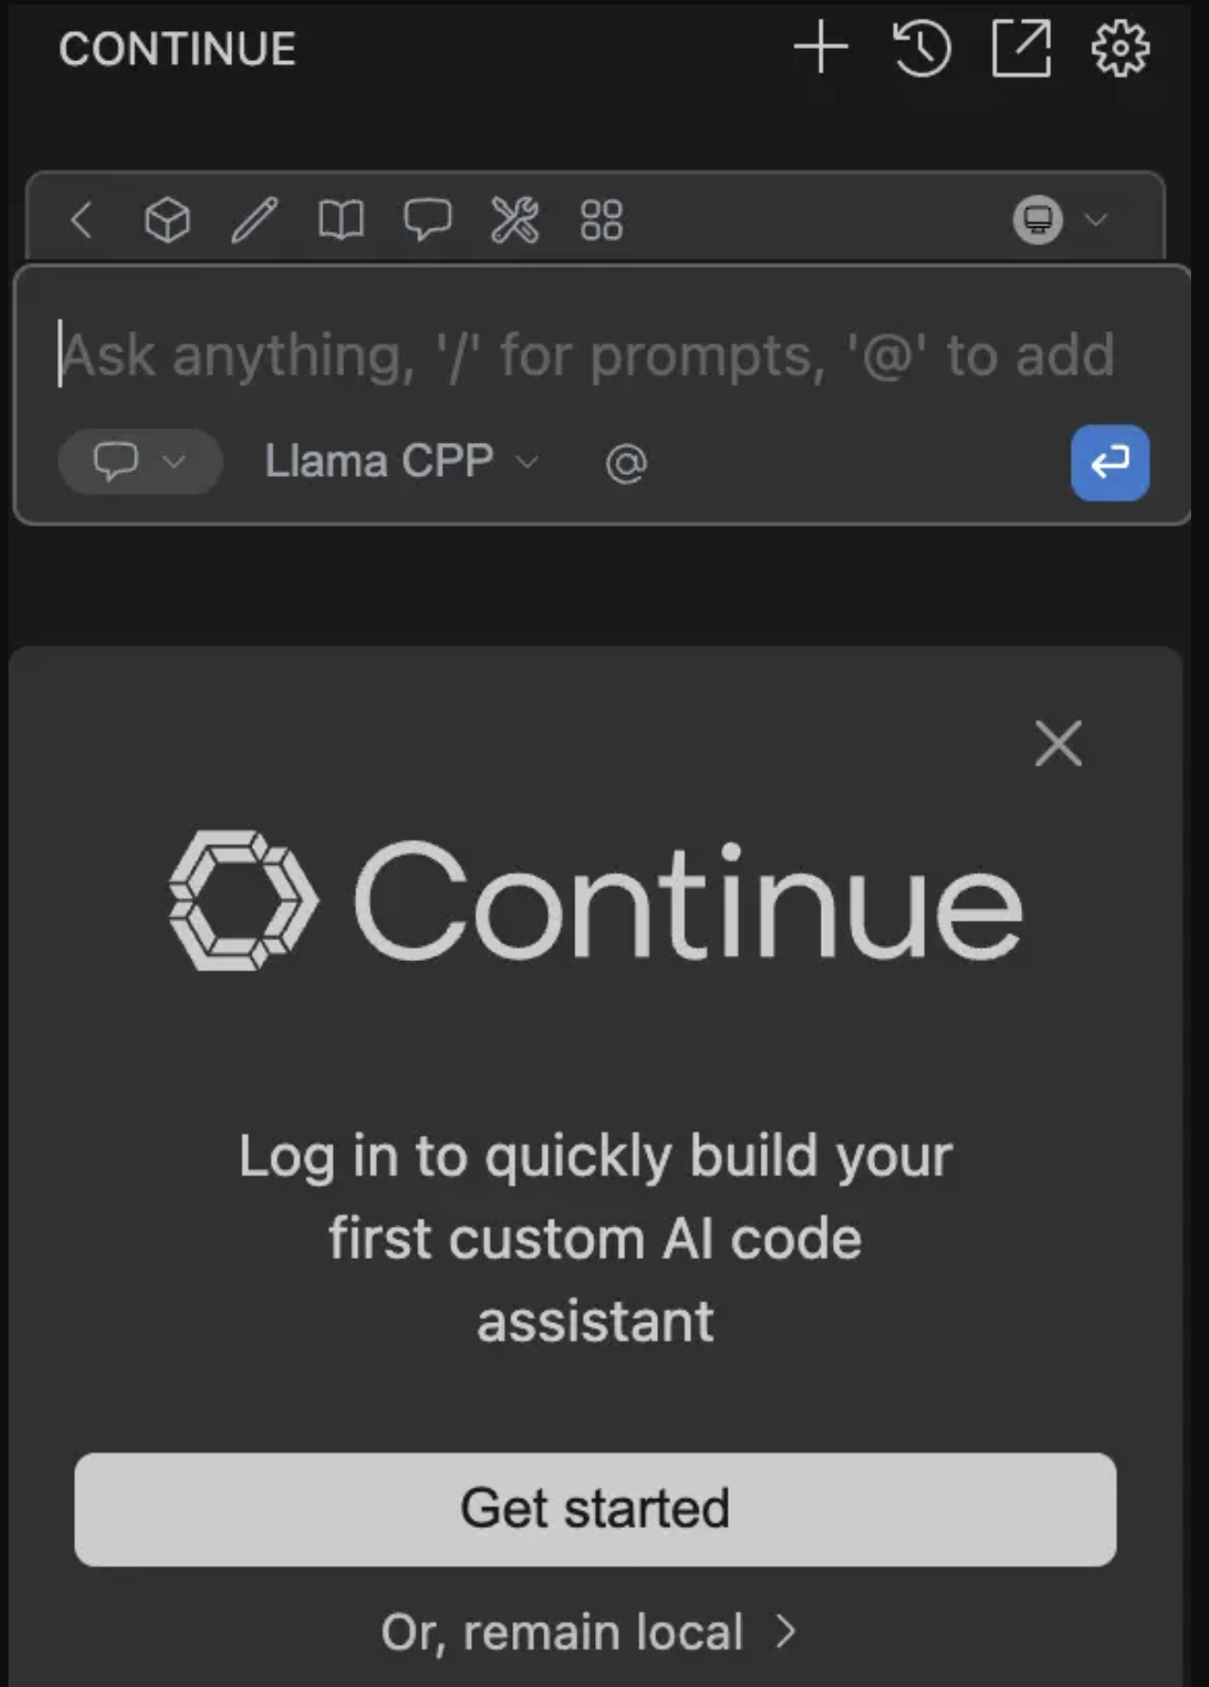Click the plus icon for new session
Screen dimensions: 1209x1687
(821, 48)
